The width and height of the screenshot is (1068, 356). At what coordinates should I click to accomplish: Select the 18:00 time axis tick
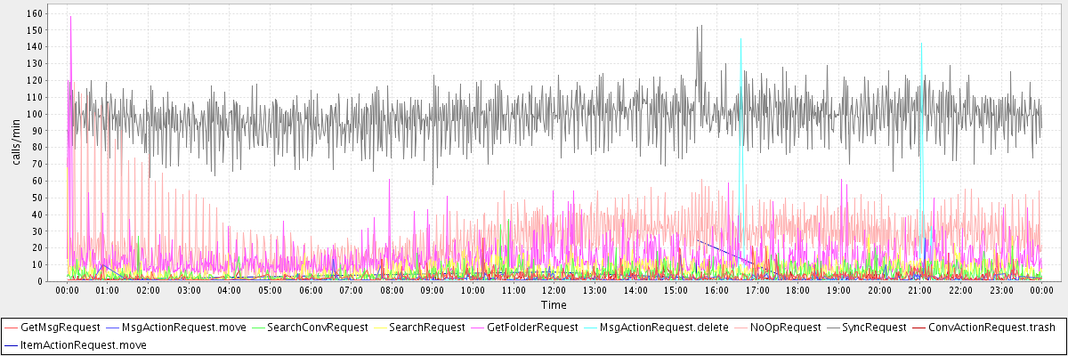797,290
